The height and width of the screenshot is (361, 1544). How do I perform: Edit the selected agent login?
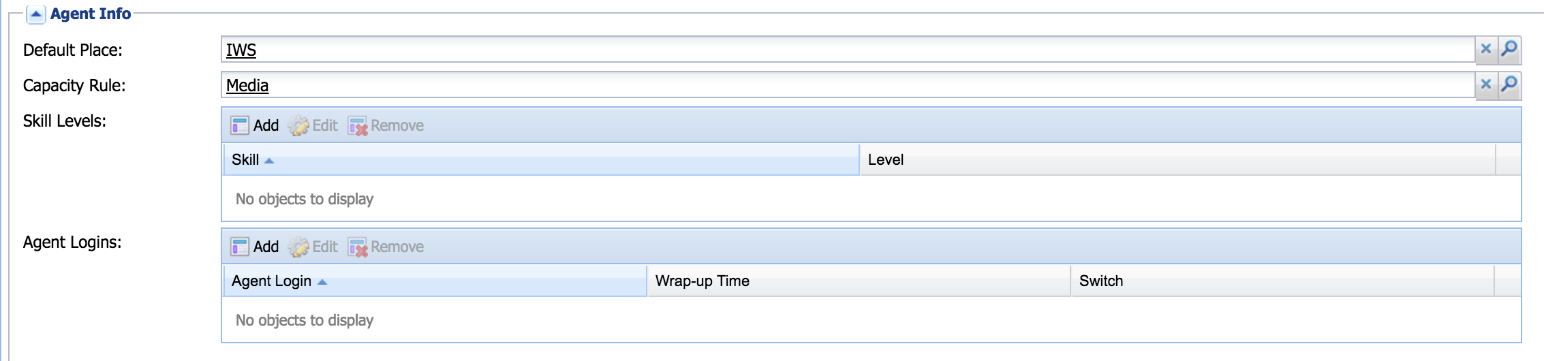tap(313, 247)
